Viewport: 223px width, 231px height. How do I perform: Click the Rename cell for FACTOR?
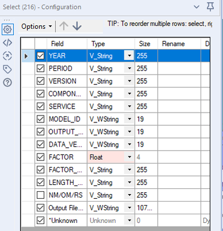point(179,157)
